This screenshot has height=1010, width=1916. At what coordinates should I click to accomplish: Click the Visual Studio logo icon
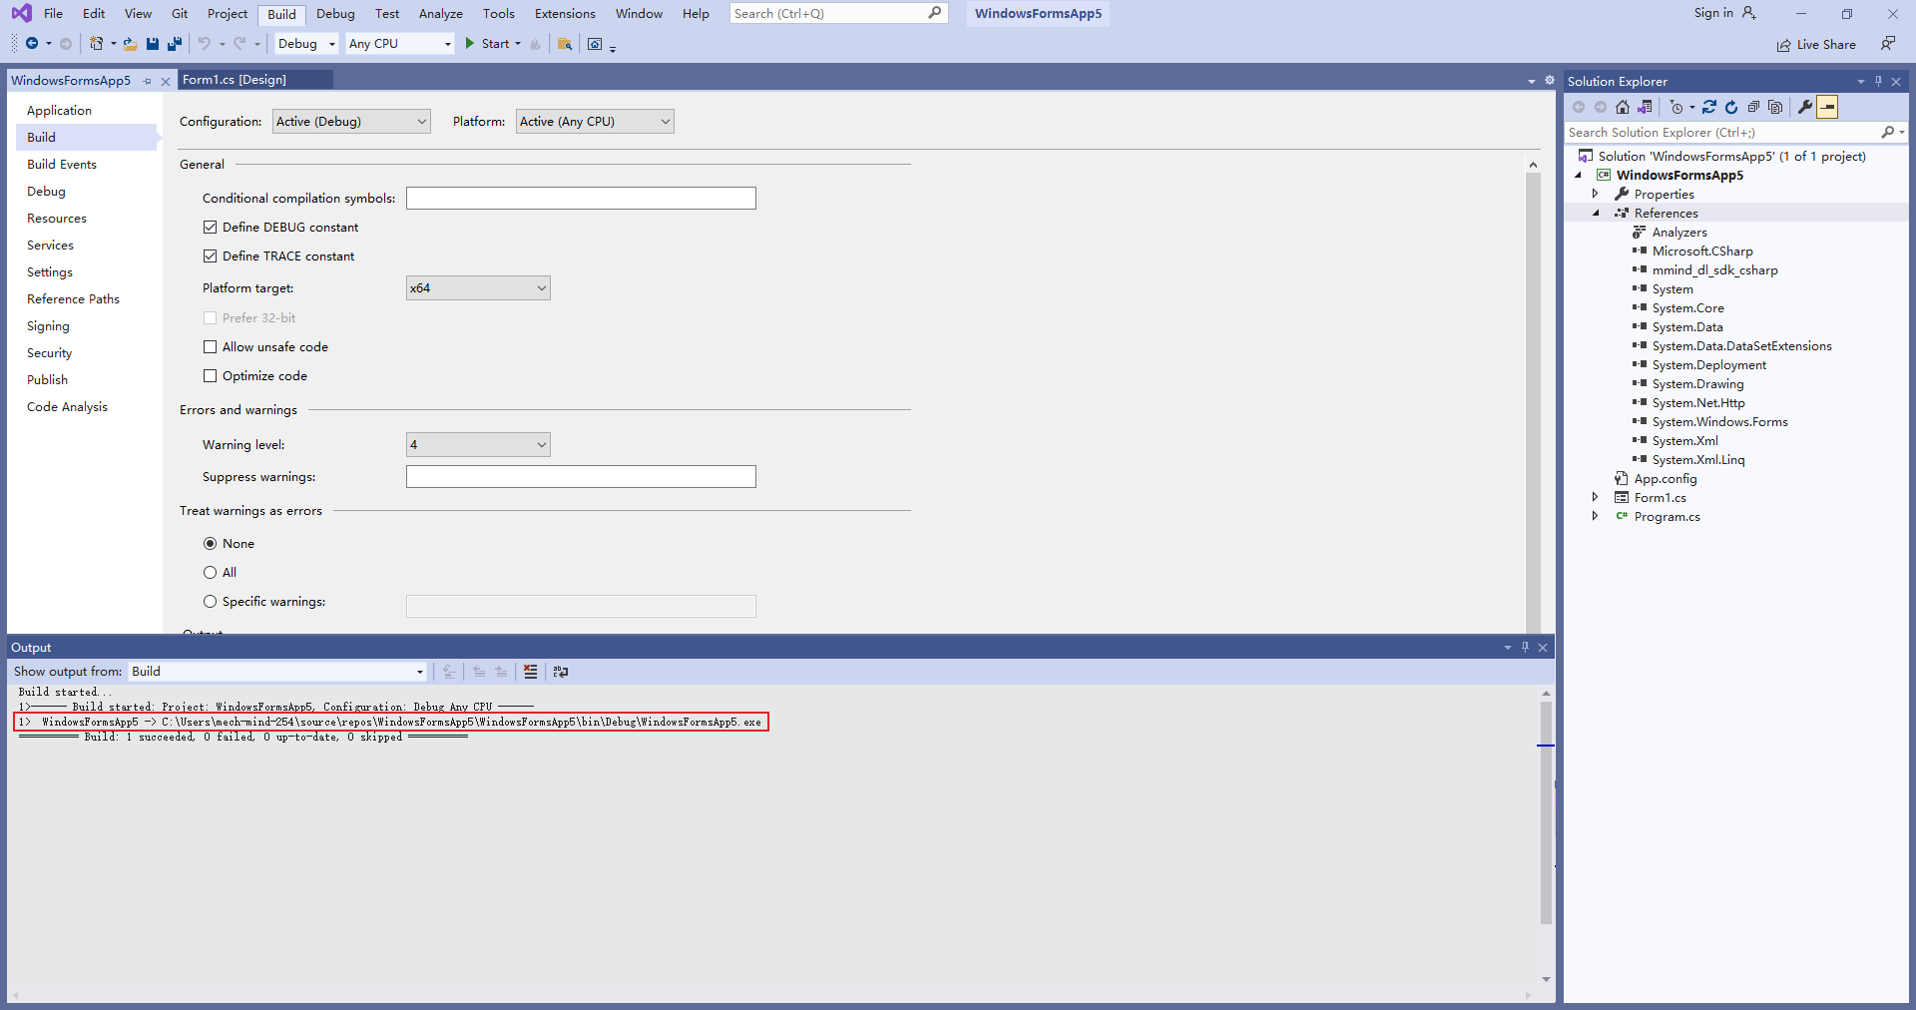tap(21, 13)
